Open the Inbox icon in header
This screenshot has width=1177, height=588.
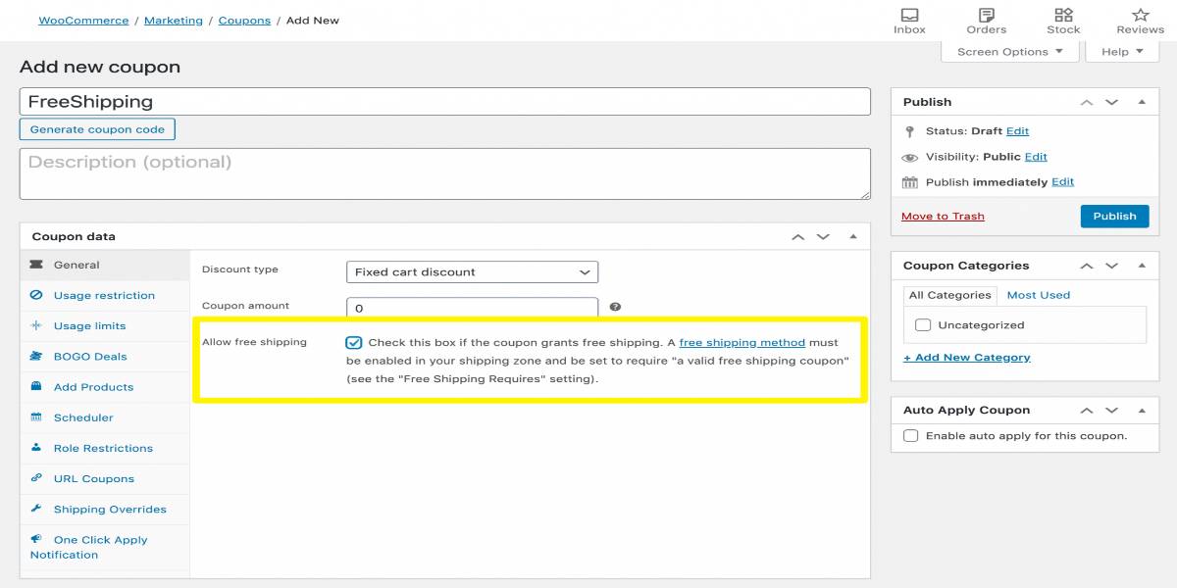tap(909, 15)
